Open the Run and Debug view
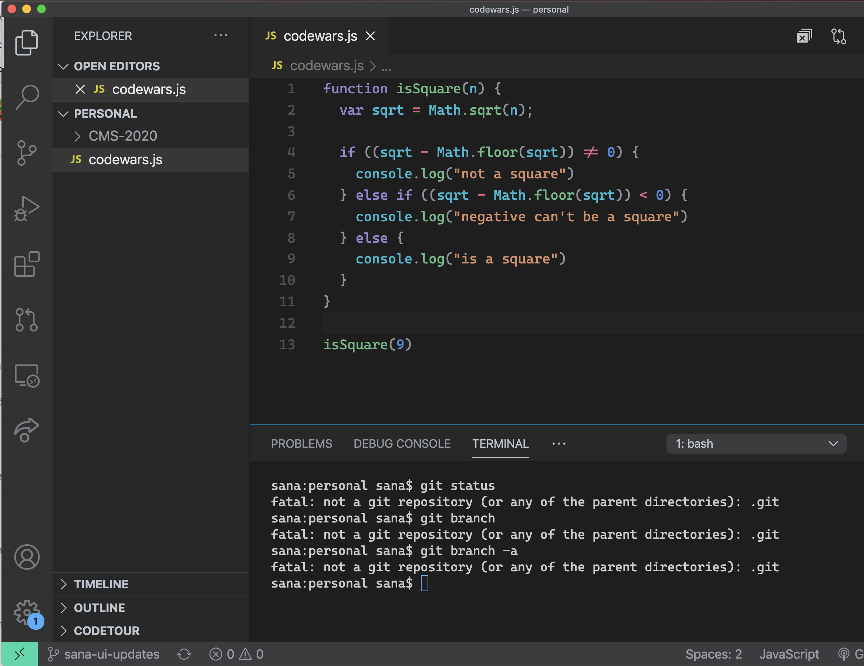 pos(27,208)
